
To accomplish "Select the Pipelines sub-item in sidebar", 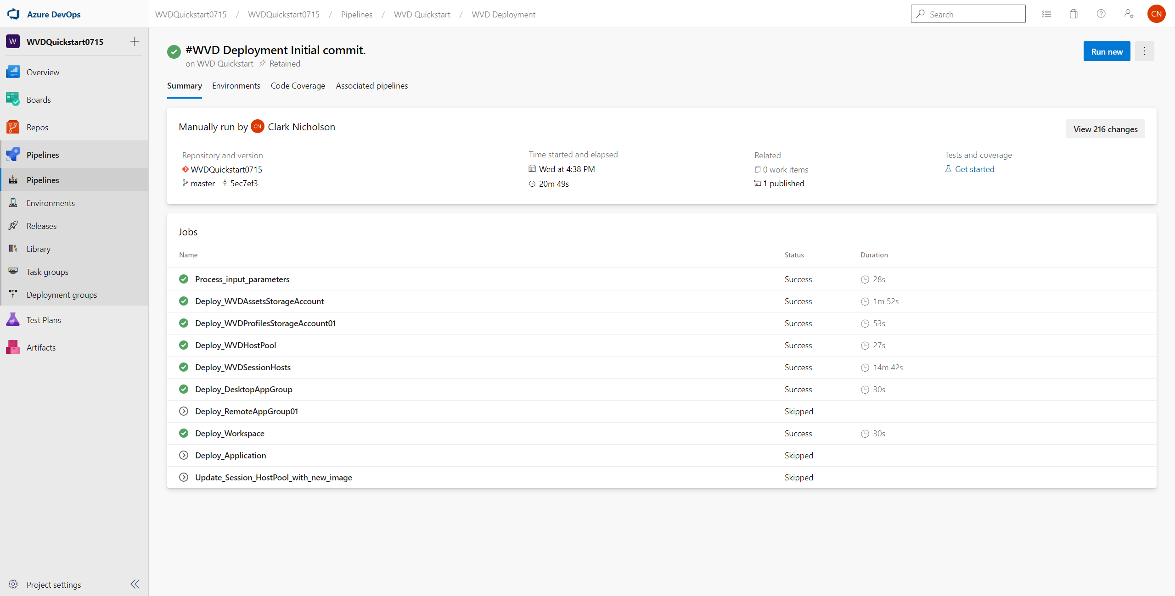I will point(74,180).
